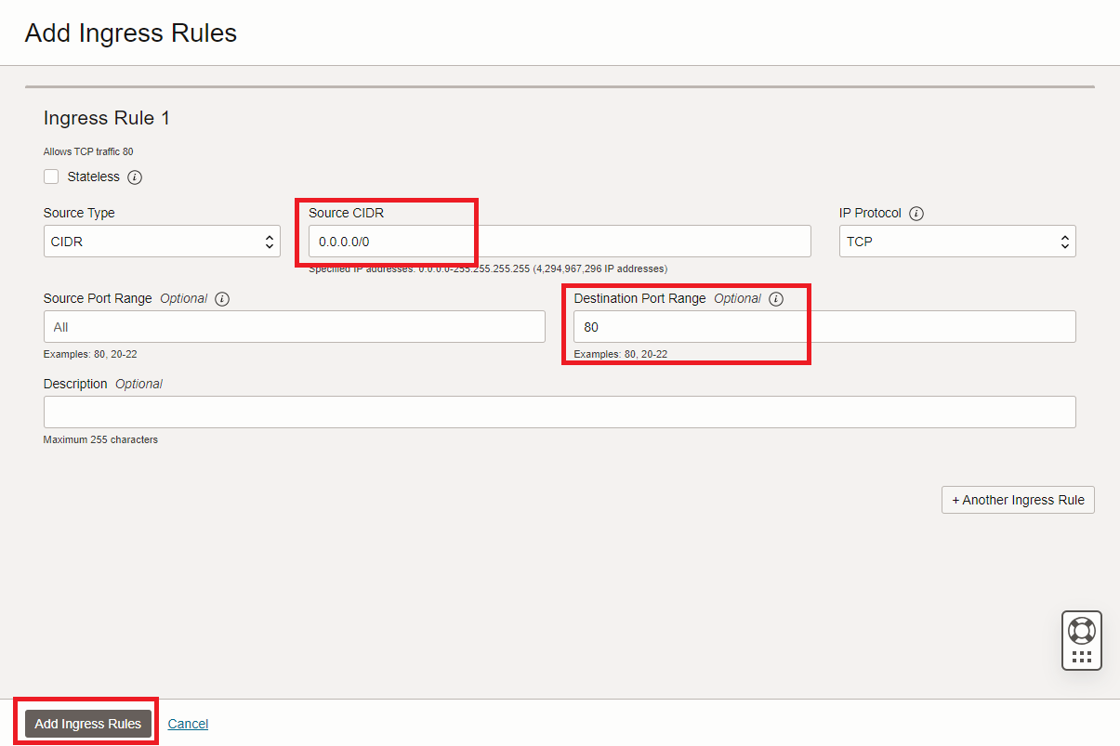Screen dimensions: 1120x746
Task: Expand the Source Type dropdown
Action: click(x=162, y=242)
